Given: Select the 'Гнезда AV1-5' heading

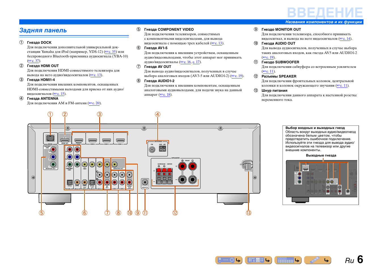Looking at the screenshot, I should [156, 48].
